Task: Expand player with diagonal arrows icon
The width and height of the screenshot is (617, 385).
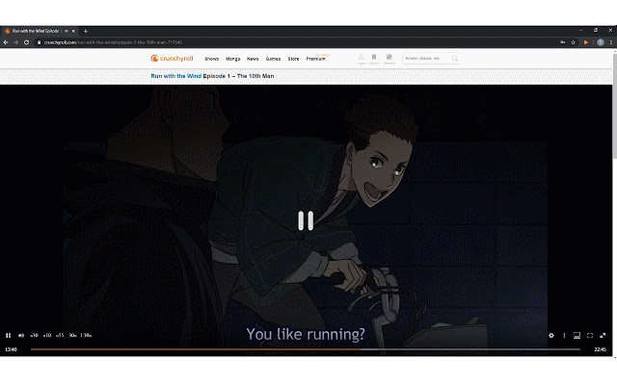Action: (x=603, y=336)
